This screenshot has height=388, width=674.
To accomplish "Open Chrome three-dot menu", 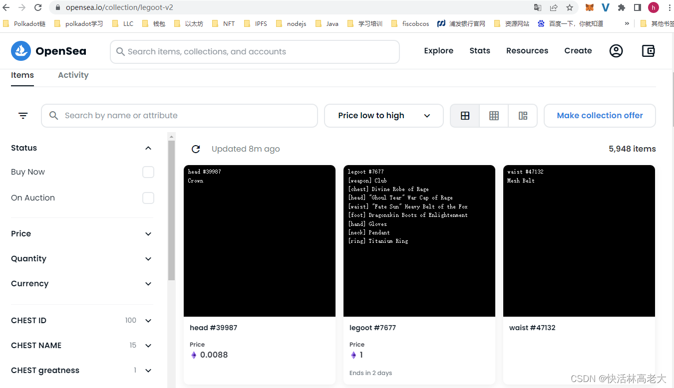I will pyautogui.click(x=669, y=7).
